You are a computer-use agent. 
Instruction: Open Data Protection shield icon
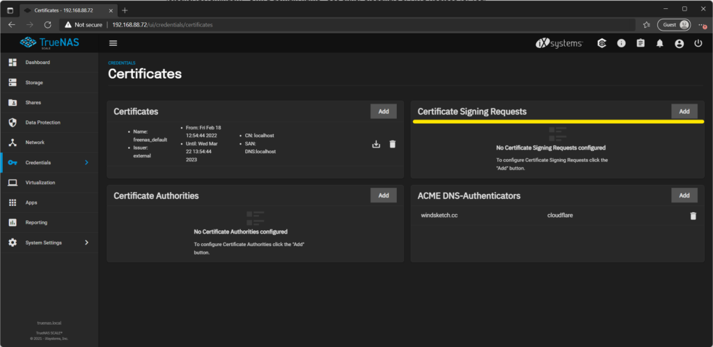pyautogui.click(x=13, y=122)
